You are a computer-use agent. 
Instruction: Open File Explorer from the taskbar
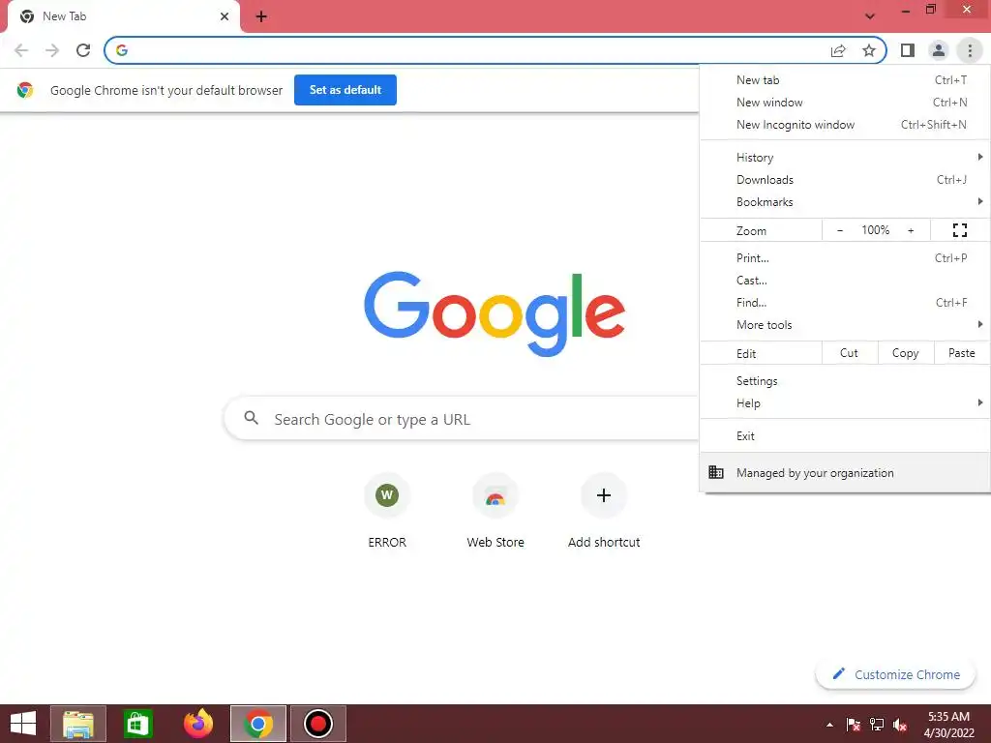click(78, 724)
